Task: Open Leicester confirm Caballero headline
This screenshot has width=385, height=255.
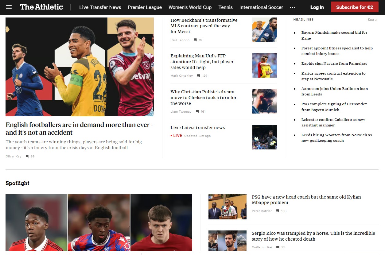Action: [333, 122]
